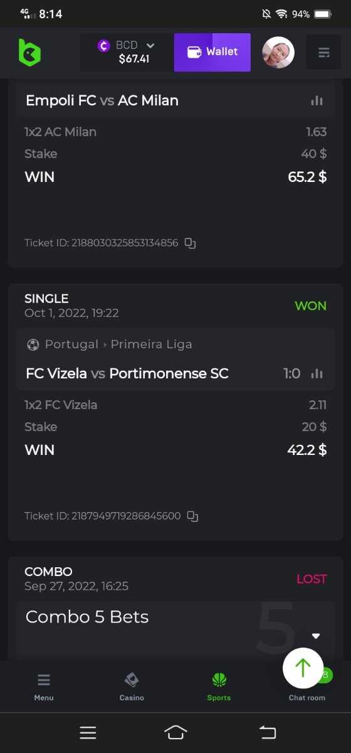The height and width of the screenshot is (753, 351).
Task: Switch to the Casino tab
Action: [x=132, y=686]
